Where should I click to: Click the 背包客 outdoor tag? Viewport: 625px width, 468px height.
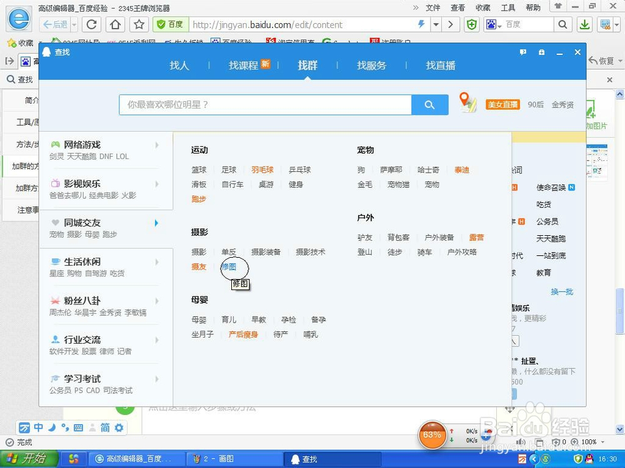coord(398,238)
